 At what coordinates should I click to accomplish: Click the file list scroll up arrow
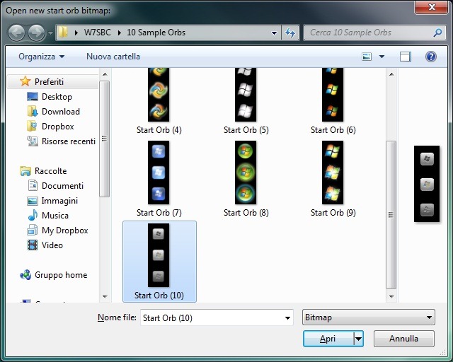(x=391, y=74)
